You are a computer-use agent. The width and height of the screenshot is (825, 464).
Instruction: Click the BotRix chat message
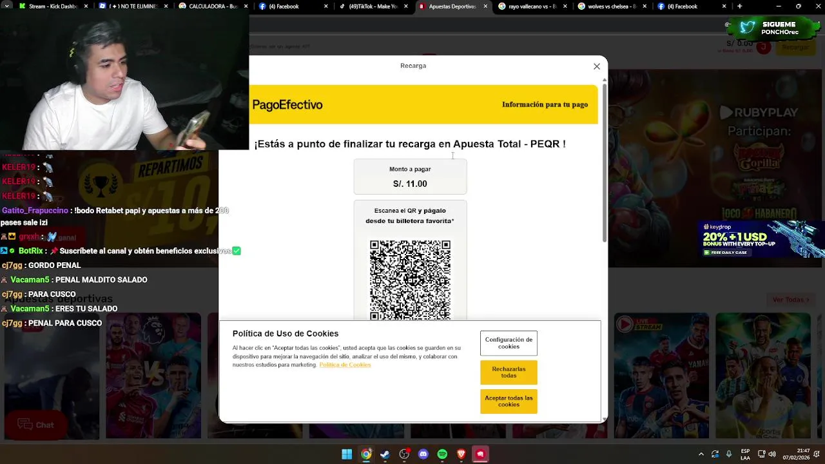click(121, 251)
